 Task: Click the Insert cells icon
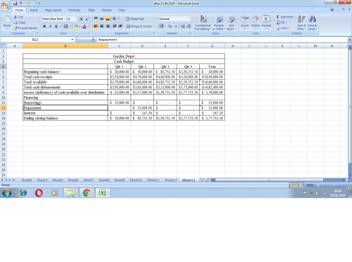tap(245, 19)
